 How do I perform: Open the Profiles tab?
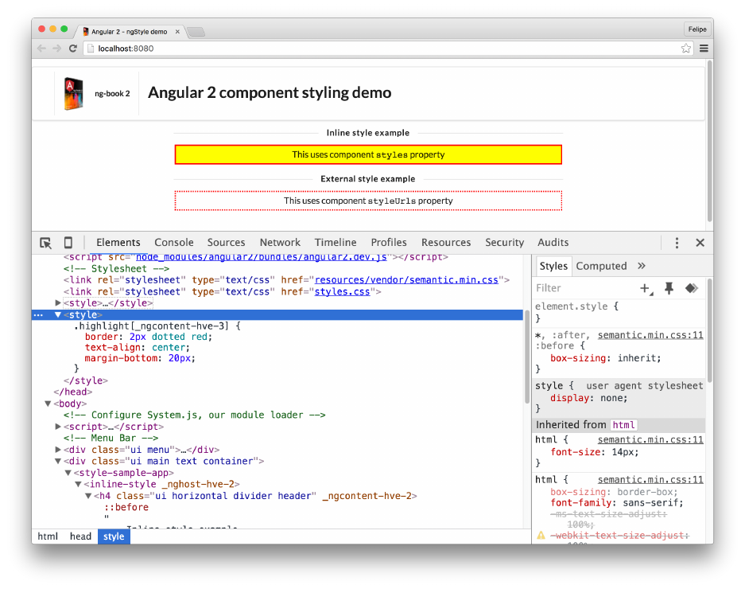click(x=389, y=243)
